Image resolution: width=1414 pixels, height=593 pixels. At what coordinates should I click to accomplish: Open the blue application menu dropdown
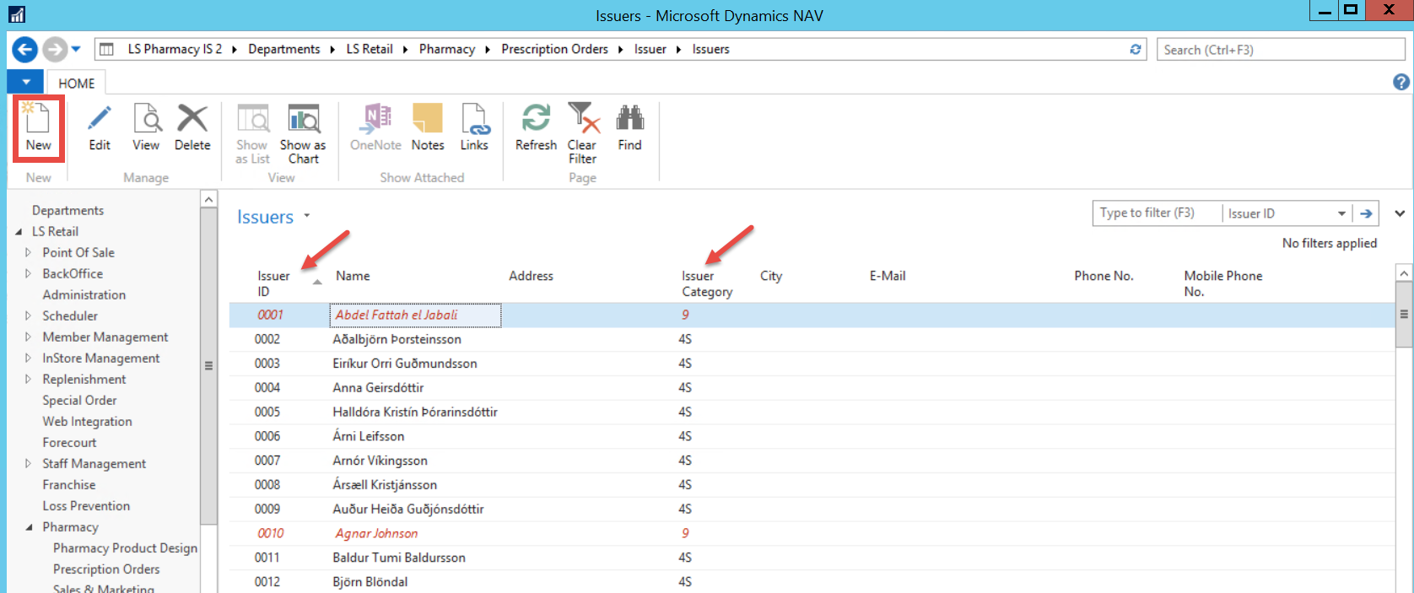[26, 83]
